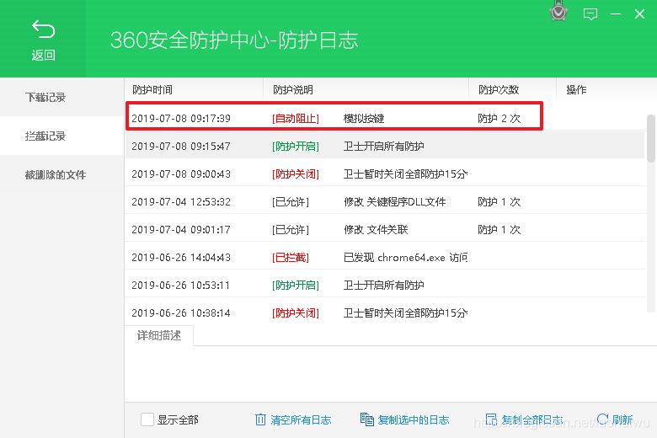This screenshot has width=657, height=438.
Task: Sort by the 防护说明 column header
Action: coord(293,89)
